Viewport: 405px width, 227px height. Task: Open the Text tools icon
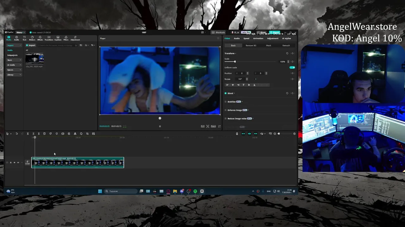pos(24,38)
